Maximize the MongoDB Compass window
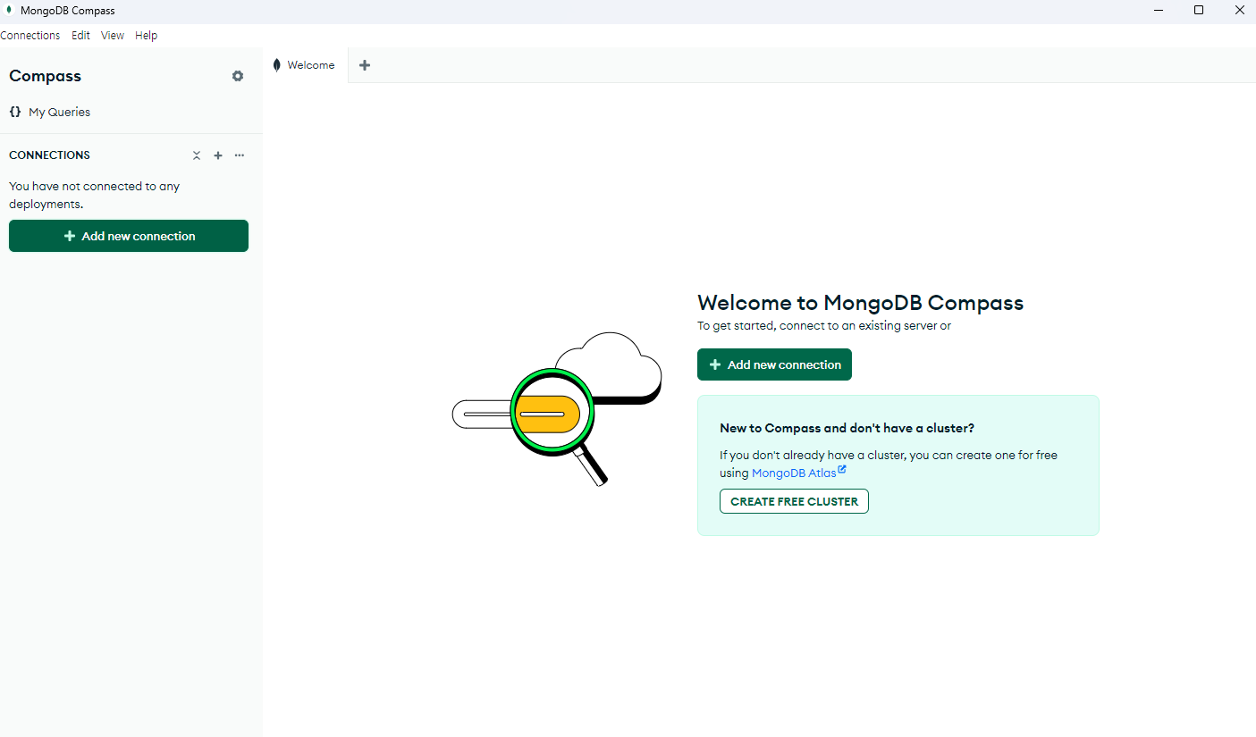The image size is (1256, 737). 1199,11
